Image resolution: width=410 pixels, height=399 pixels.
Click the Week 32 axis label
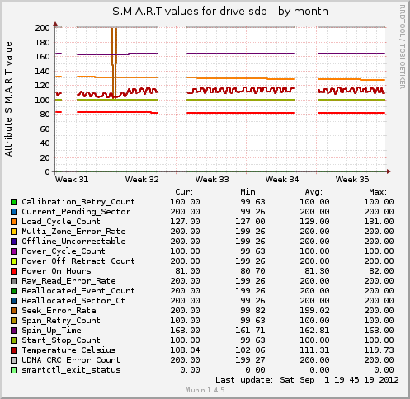click(142, 180)
